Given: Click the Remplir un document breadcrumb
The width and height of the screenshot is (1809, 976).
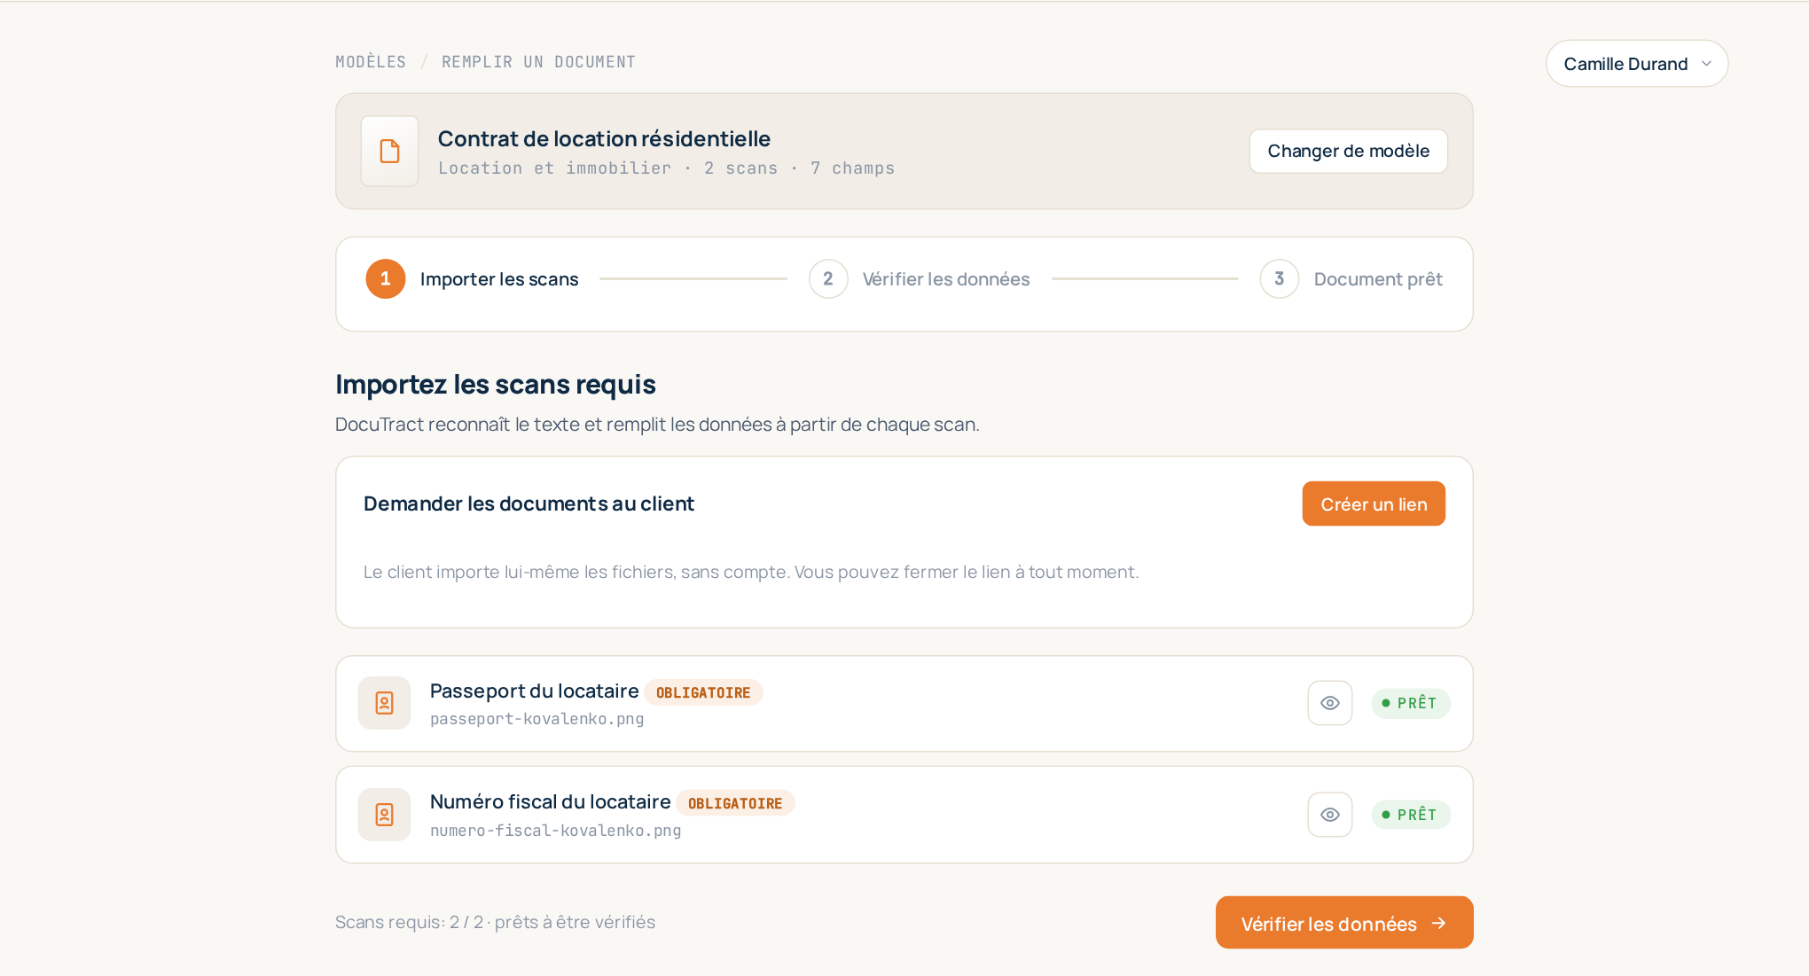Looking at the screenshot, I should [538, 62].
